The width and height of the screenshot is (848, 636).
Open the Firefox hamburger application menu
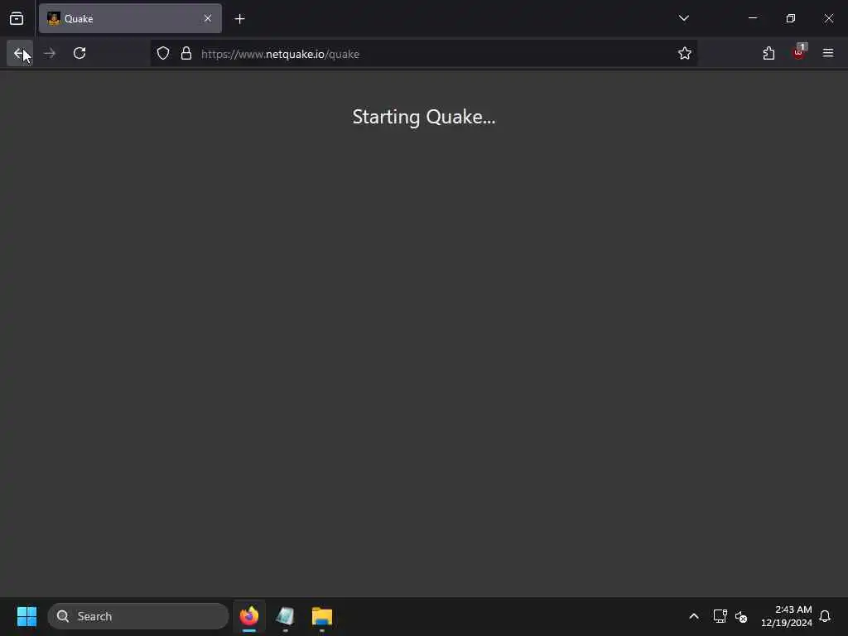click(x=827, y=53)
